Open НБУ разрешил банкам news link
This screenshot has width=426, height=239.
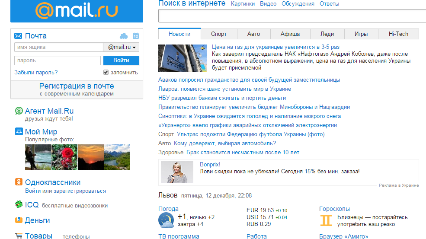(x=222, y=98)
